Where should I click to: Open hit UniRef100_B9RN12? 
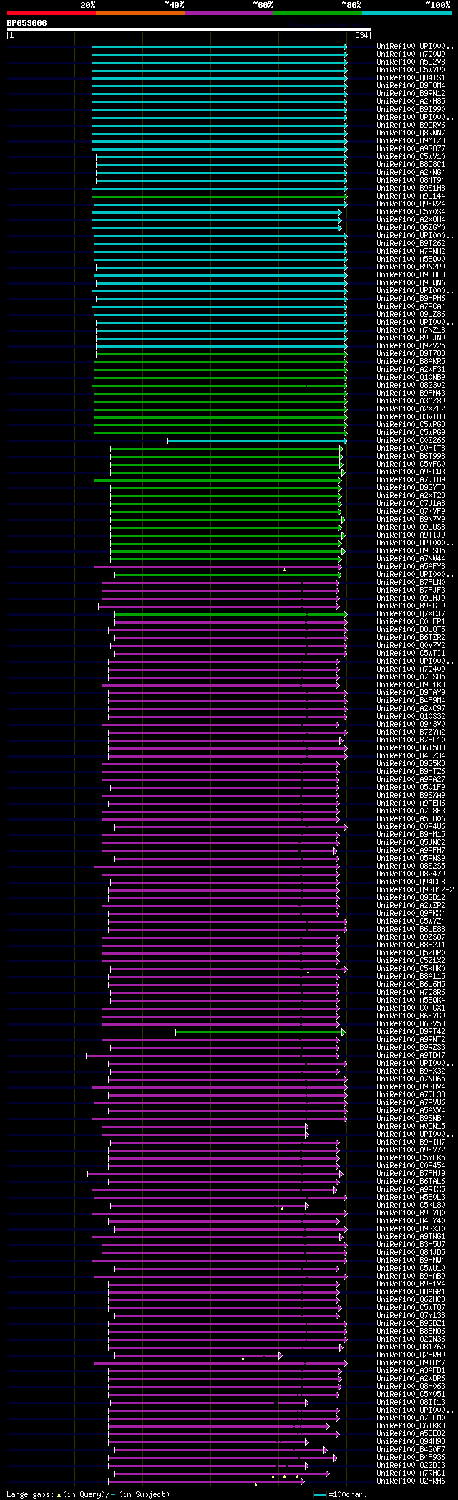tap(411, 93)
